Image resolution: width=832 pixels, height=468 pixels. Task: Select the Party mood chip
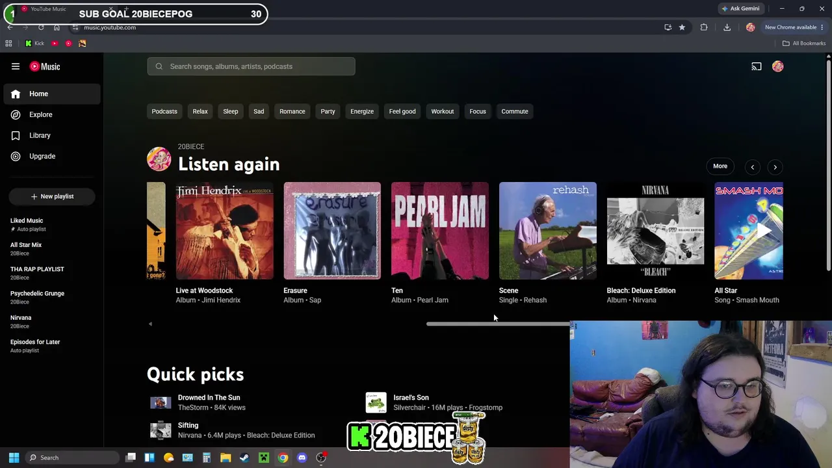[328, 111]
